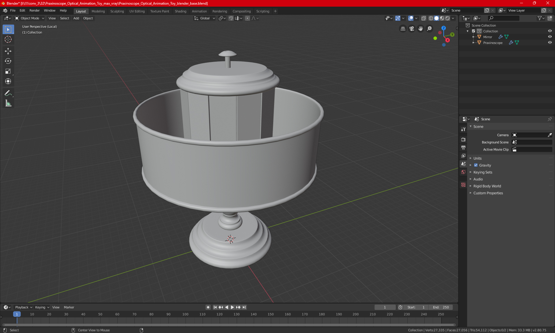Choose the Scale tool
Image resolution: width=555 pixels, height=333 pixels.
(8, 71)
